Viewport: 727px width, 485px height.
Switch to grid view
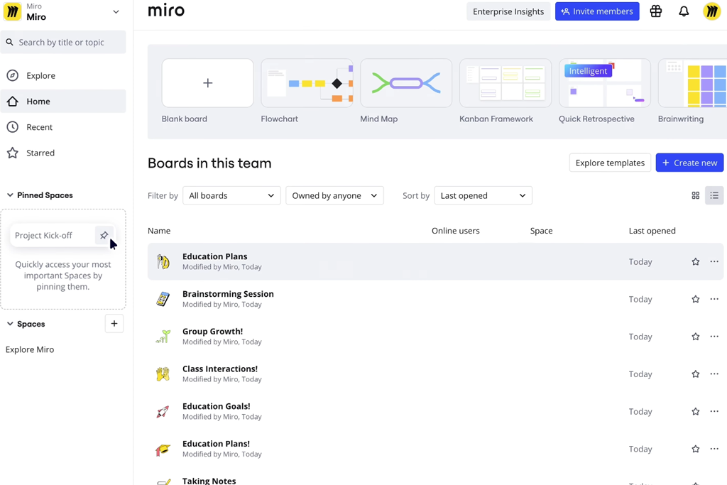coord(696,196)
